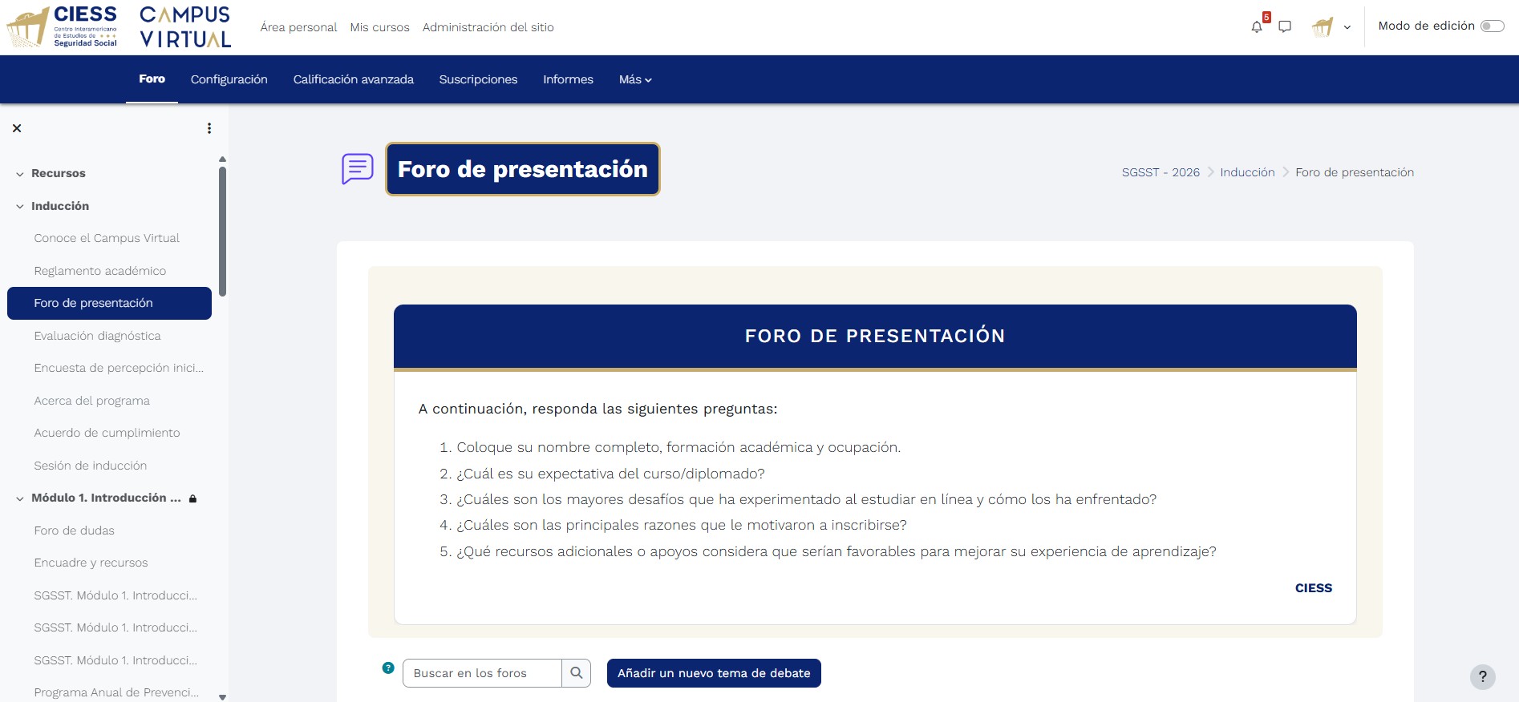Open Programa Anual de Prevención item
Image resolution: width=1519 pixels, height=702 pixels.
coord(116,692)
